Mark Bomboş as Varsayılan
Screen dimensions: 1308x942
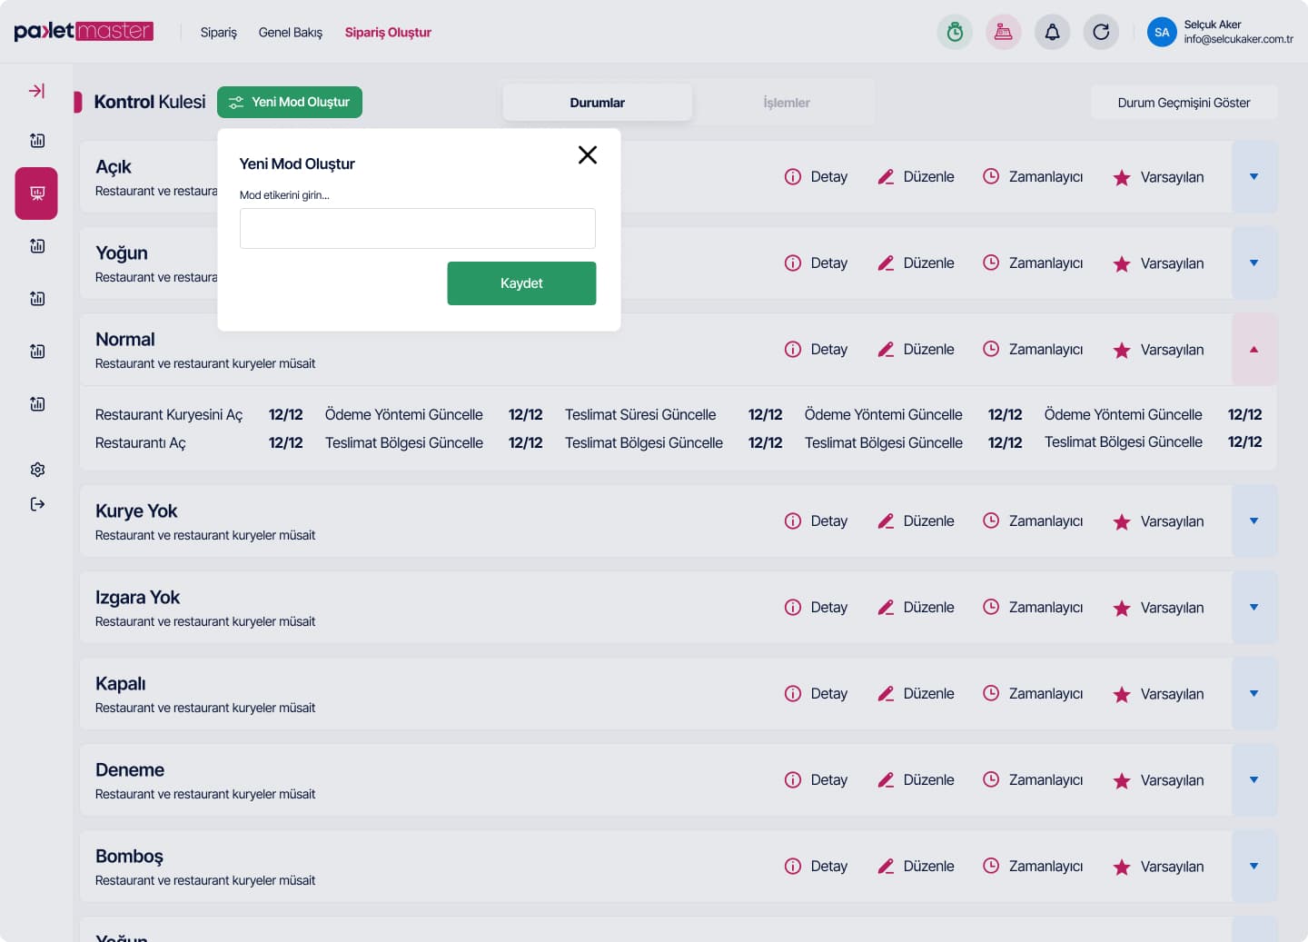(1158, 867)
